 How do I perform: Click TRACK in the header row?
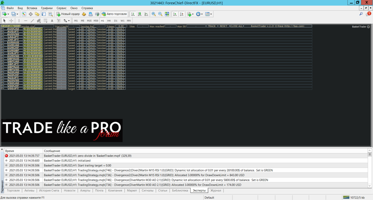click(212, 26)
